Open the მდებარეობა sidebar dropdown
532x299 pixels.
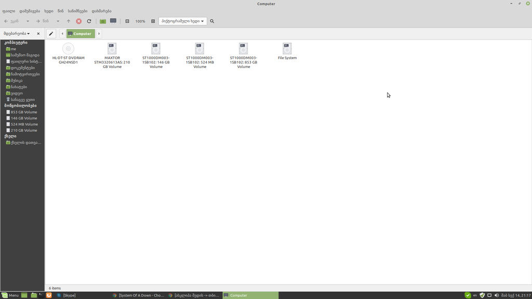[17, 34]
